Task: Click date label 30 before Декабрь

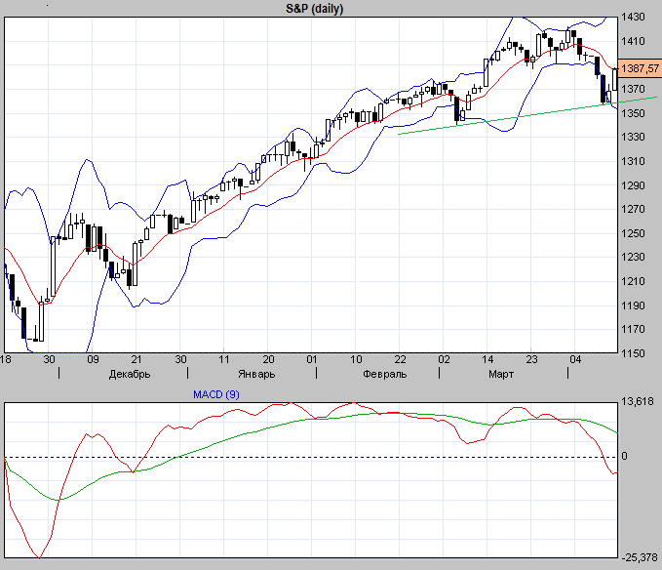Action: (49, 359)
